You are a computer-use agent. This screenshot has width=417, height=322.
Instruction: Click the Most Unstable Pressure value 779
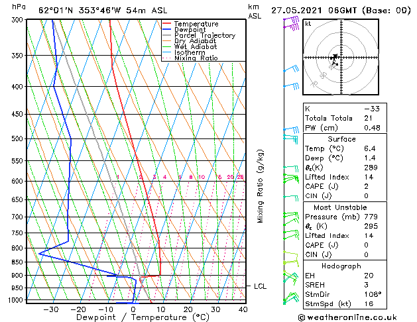[371, 217]
